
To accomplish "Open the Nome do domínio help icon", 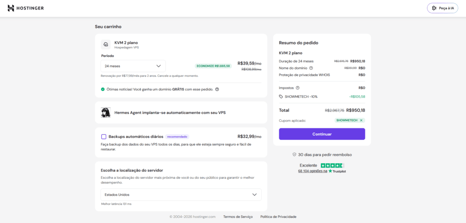I will tap(311, 68).
